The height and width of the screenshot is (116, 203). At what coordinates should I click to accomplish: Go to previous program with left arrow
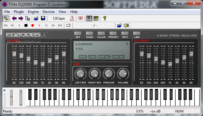[14, 19]
